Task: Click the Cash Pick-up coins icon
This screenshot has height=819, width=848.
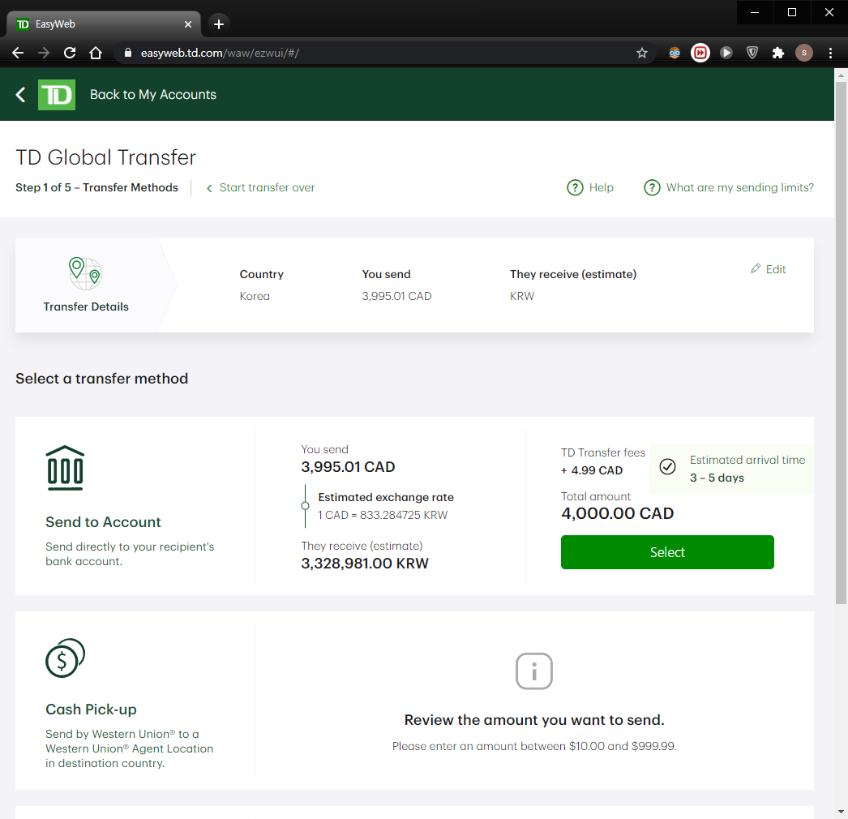Action: point(66,658)
